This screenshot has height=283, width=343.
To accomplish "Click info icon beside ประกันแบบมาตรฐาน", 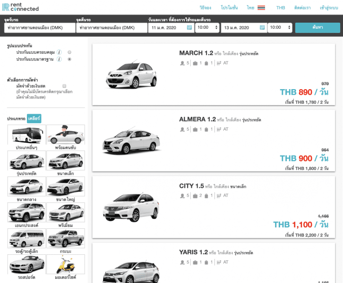I will 59,59.
